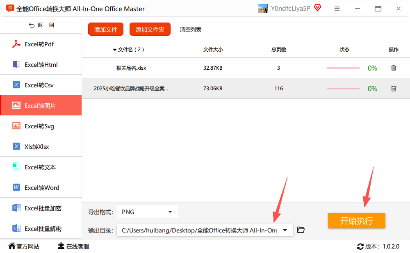Click the Excel批量解密 sidebar icon
The image size is (410, 253).
point(16,228)
